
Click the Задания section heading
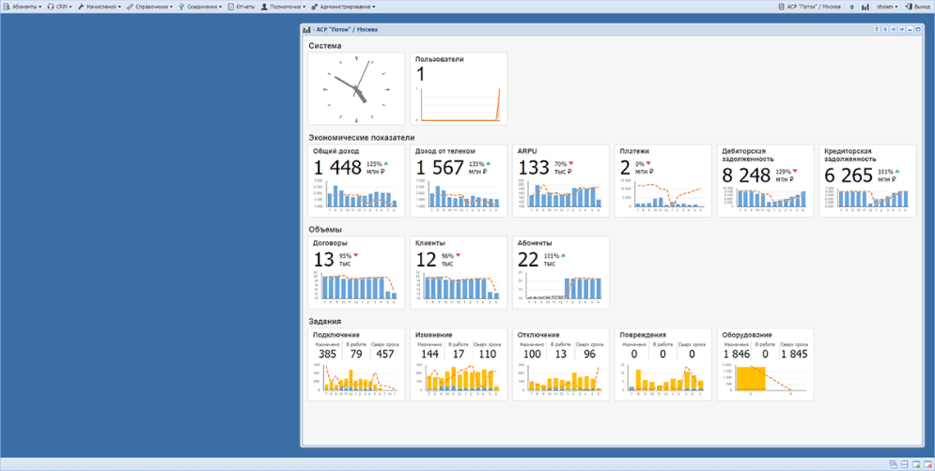tap(325, 321)
